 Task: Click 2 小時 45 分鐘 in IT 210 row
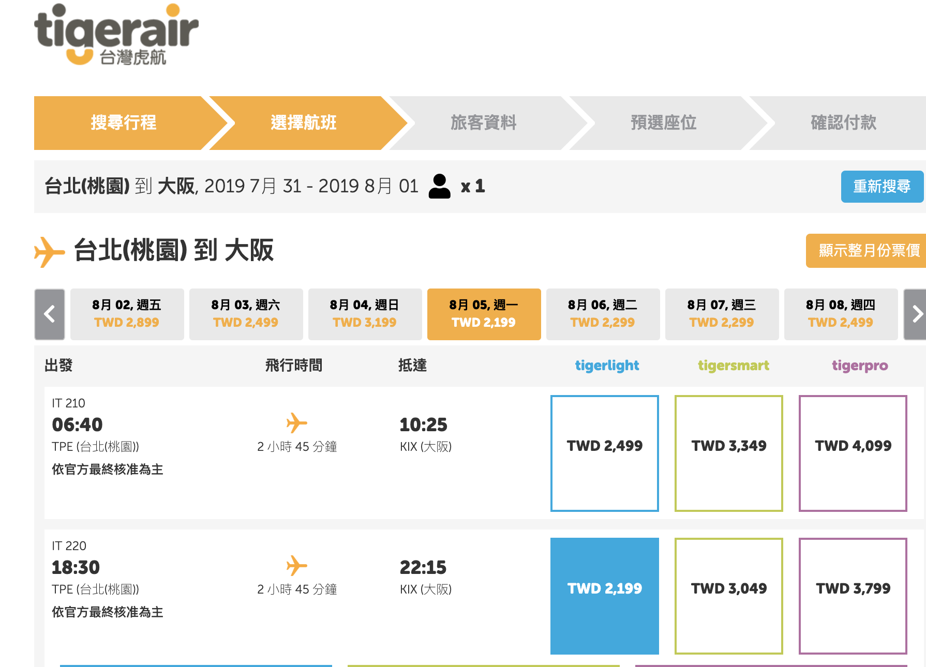click(297, 447)
